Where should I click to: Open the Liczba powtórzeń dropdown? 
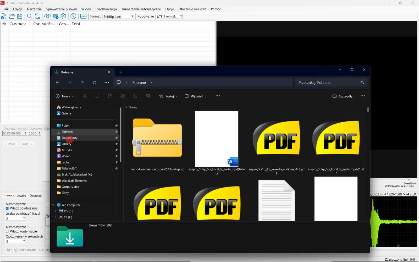pyautogui.click(x=15, y=219)
